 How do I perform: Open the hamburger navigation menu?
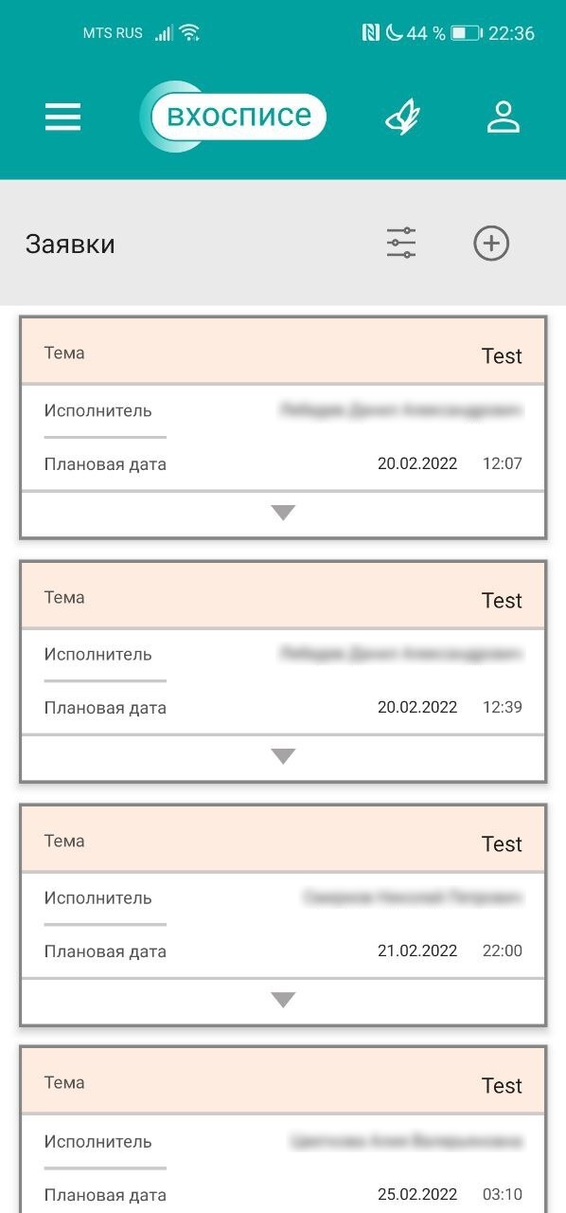[x=62, y=116]
